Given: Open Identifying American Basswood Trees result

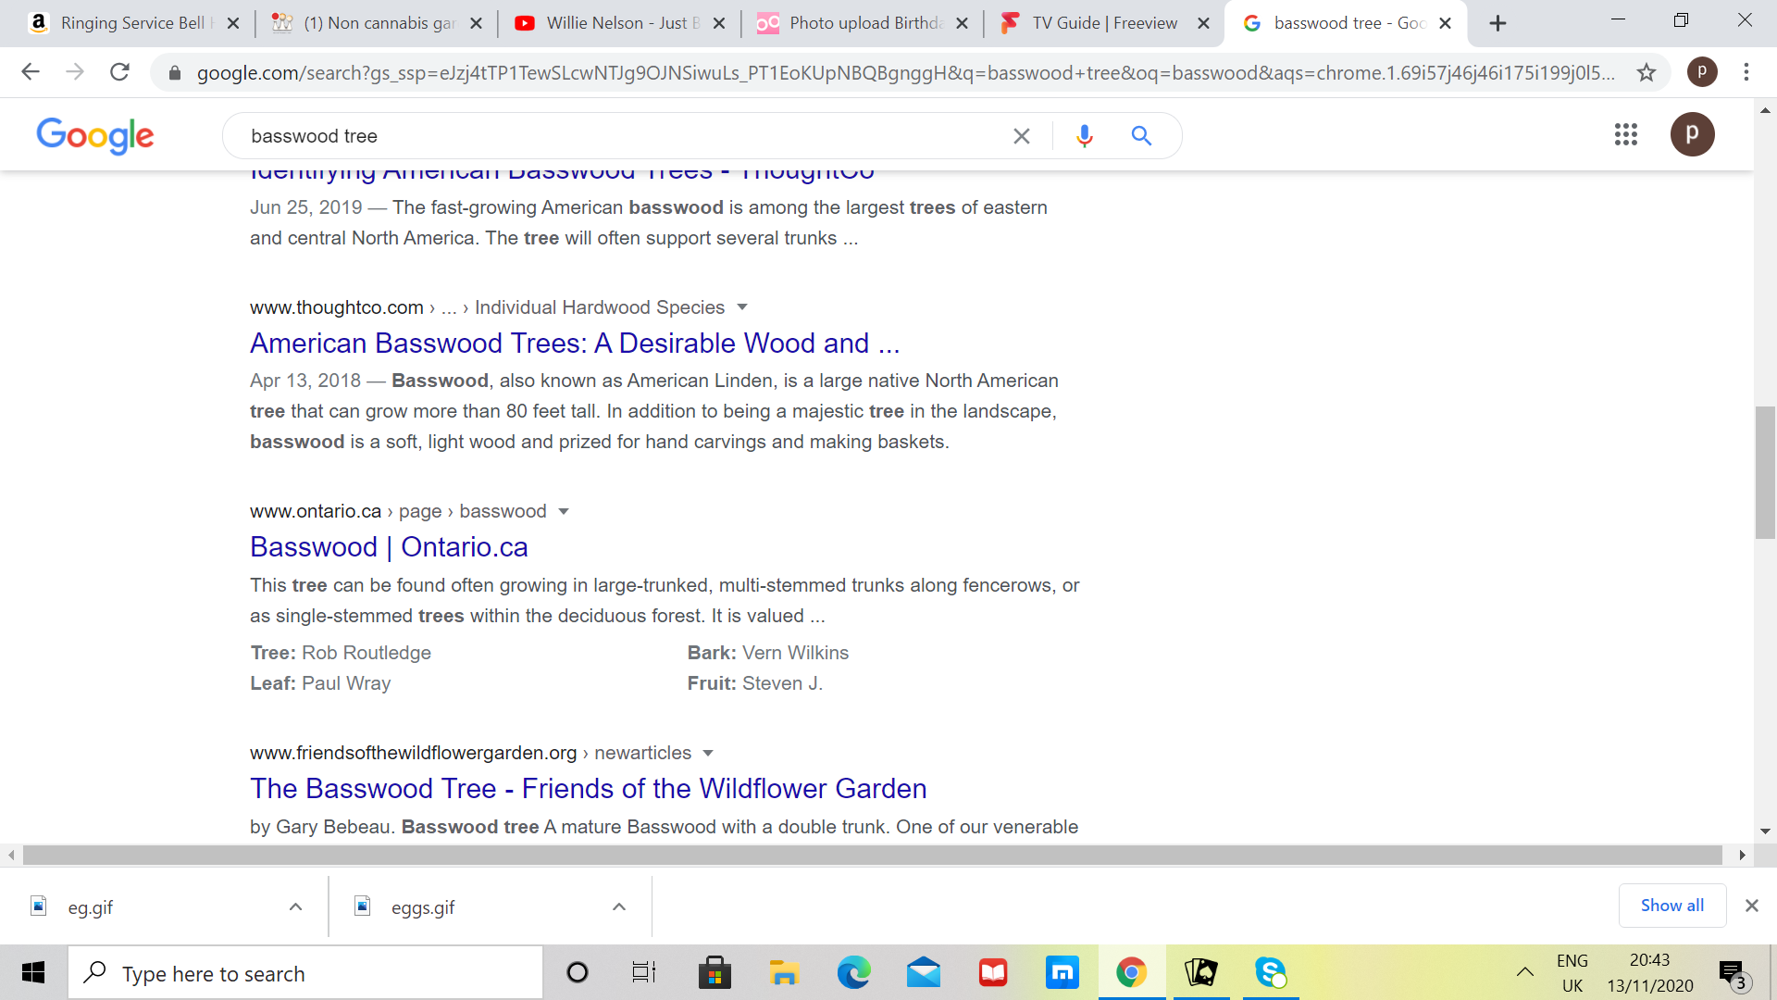Looking at the screenshot, I should click(562, 175).
